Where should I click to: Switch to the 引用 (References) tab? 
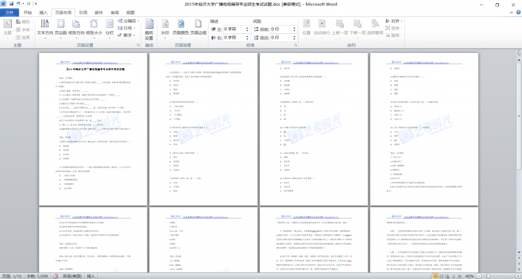(x=83, y=12)
